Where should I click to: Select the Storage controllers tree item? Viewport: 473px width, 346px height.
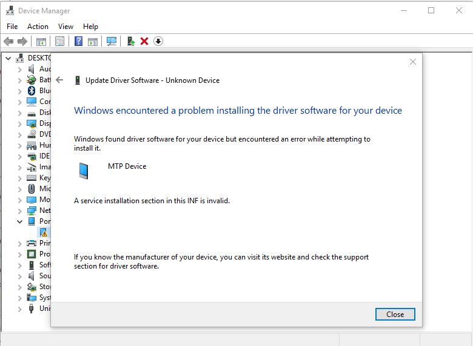[x=45, y=287]
